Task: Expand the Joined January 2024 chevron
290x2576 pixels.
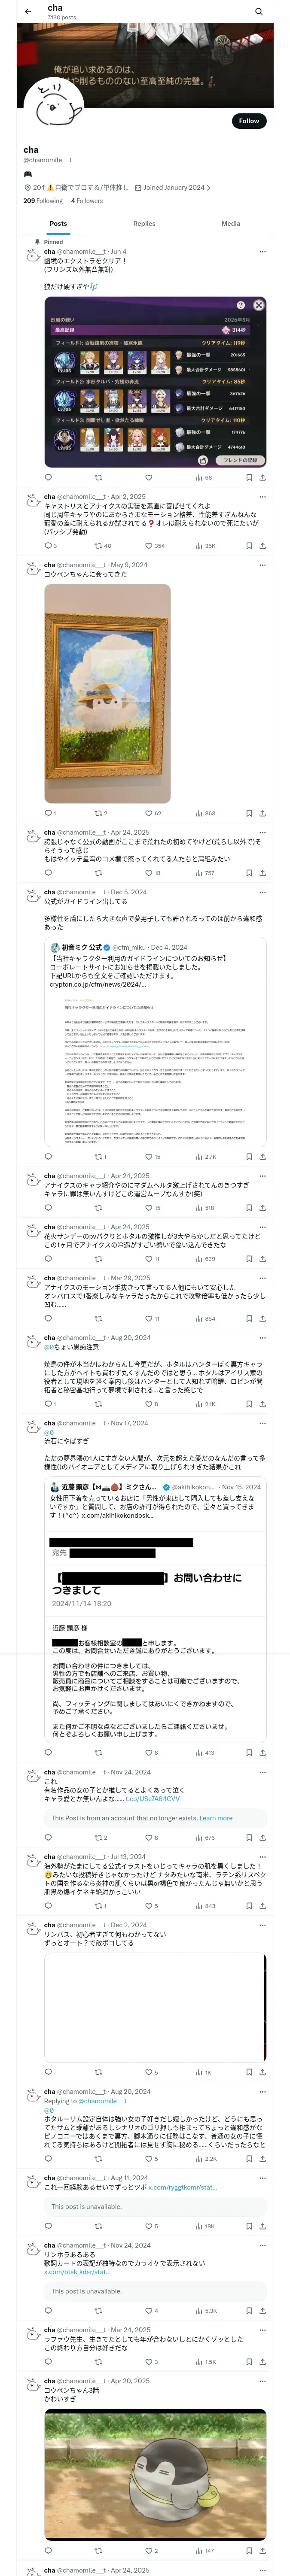Action: pos(209,187)
